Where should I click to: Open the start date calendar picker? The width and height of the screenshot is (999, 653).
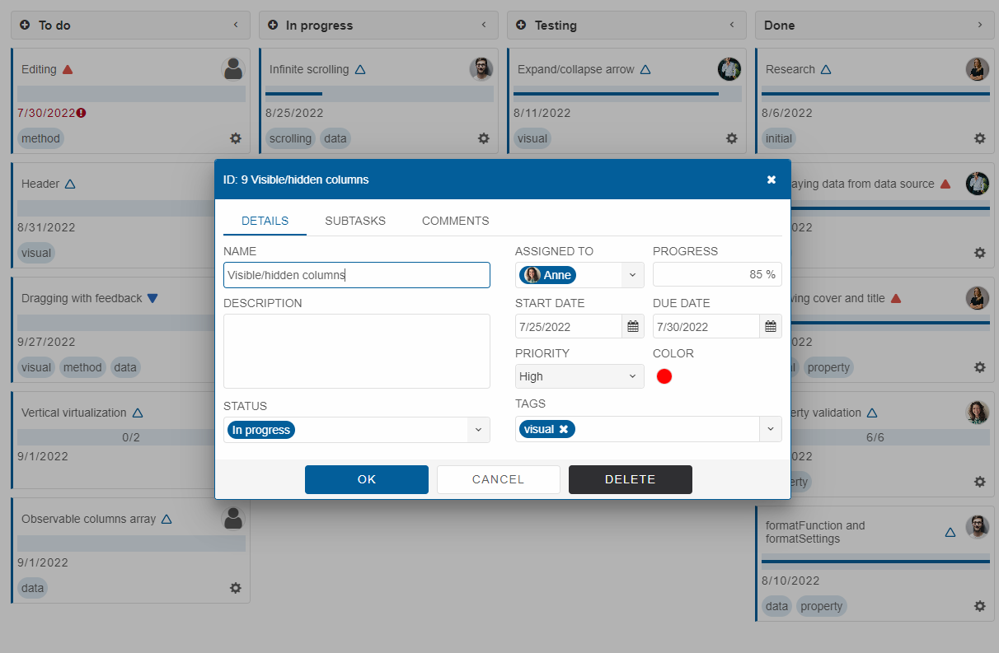pyautogui.click(x=632, y=326)
